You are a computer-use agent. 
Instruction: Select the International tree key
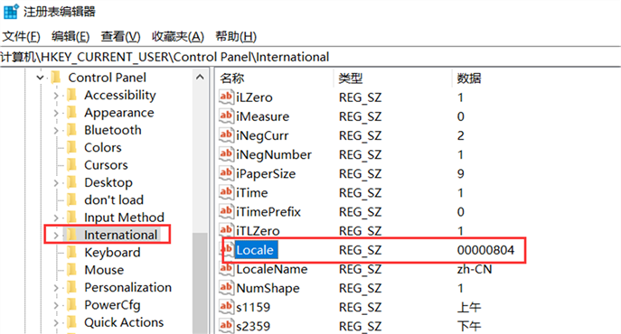point(121,235)
